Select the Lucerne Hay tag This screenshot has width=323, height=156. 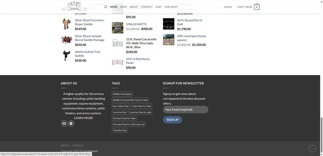tap(120, 112)
